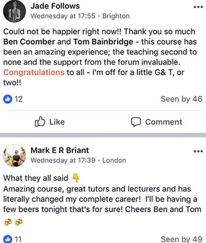Open three-dot menu on Mark E R Briant's post
The image size is (206, 243).
pyautogui.click(x=198, y=151)
